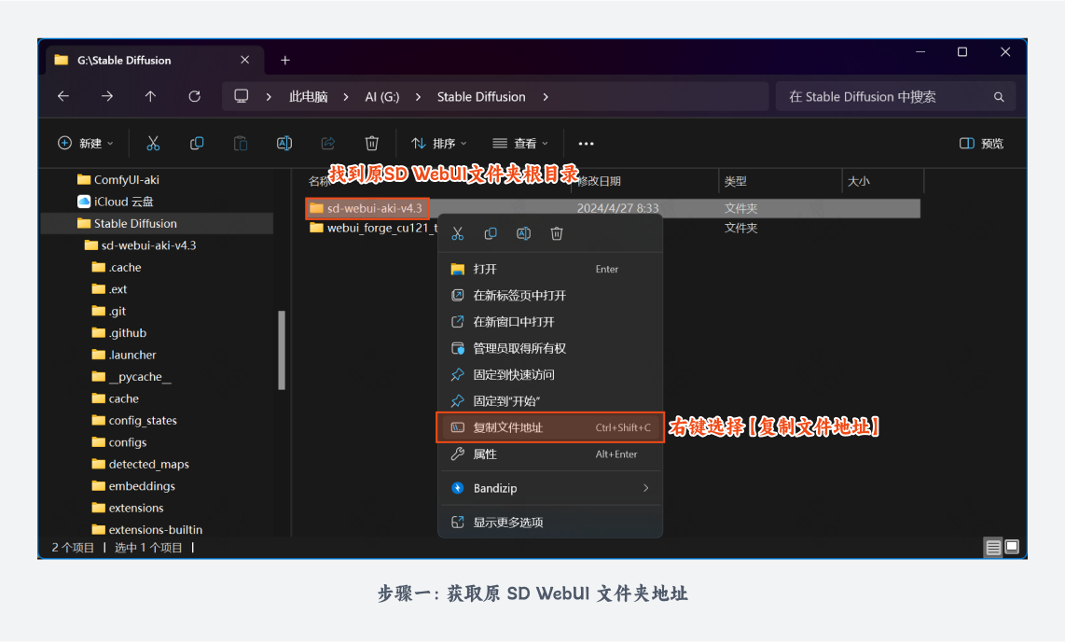Screen dimensions: 1065x642
Task: Click the sidebar vertical scrollbar
Action: [x=282, y=350]
